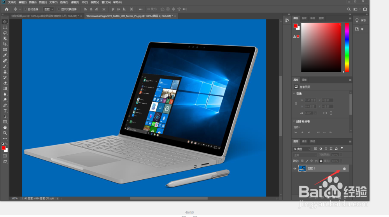Open the History panel icon

(x=287, y=21)
